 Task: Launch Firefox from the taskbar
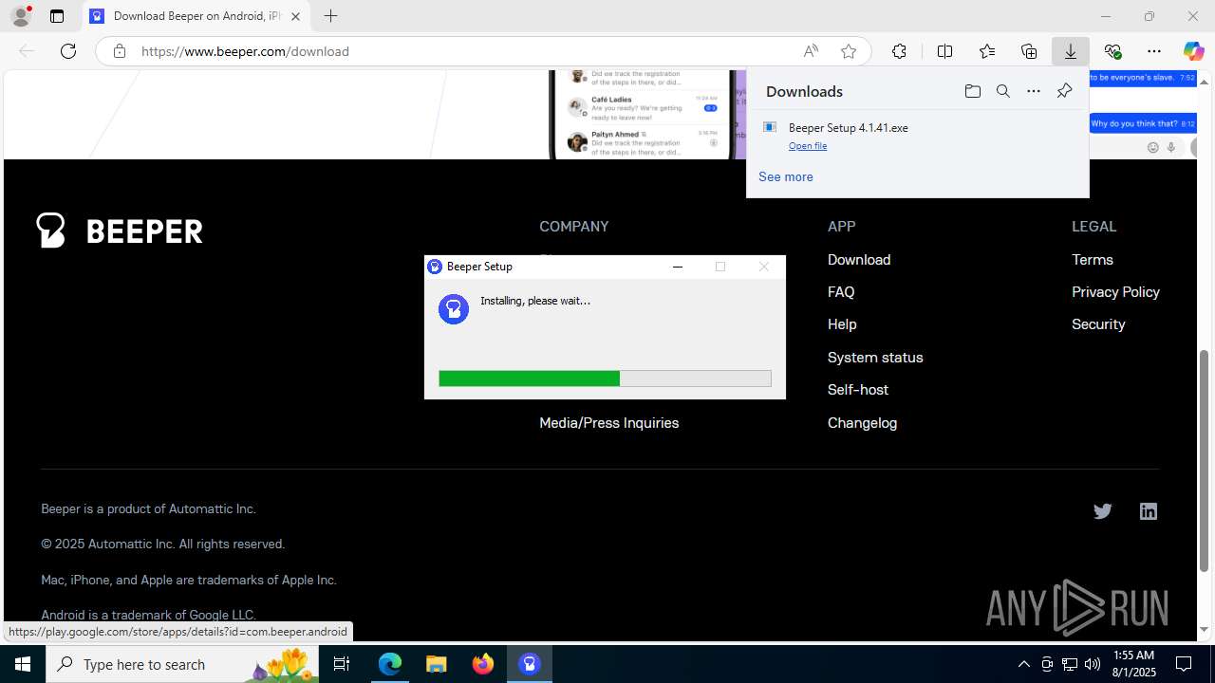click(483, 664)
